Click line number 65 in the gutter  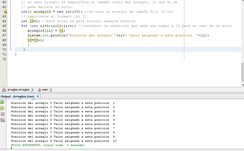[4, 26]
